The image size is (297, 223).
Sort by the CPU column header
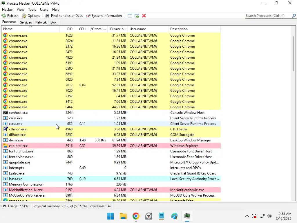pyautogui.click(x=81, y=29)
